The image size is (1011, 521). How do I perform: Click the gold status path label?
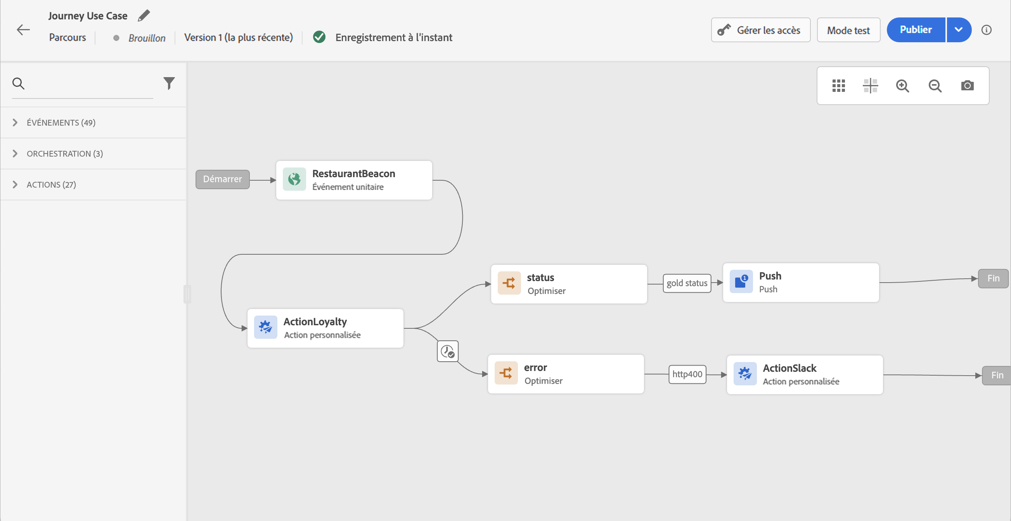click(x=686, y=283)
